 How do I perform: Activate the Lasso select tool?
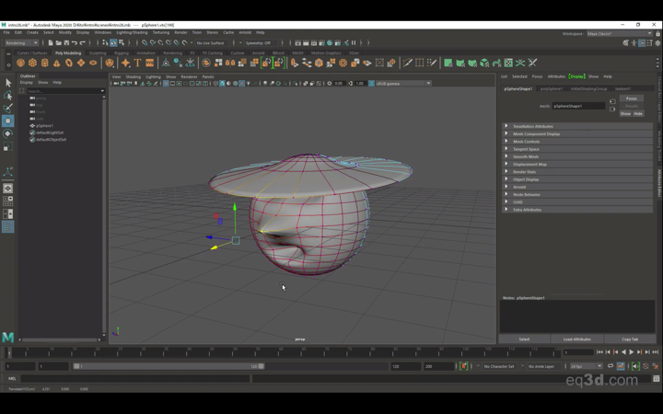[7, 96]
